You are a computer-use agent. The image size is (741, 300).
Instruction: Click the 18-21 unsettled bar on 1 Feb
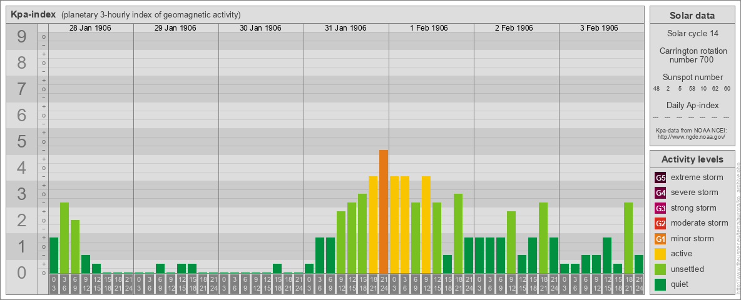coord(458,234)
